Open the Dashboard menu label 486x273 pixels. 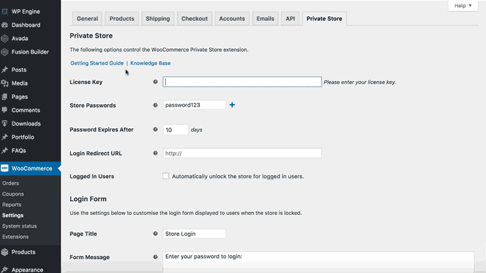(x=26, y=25)
